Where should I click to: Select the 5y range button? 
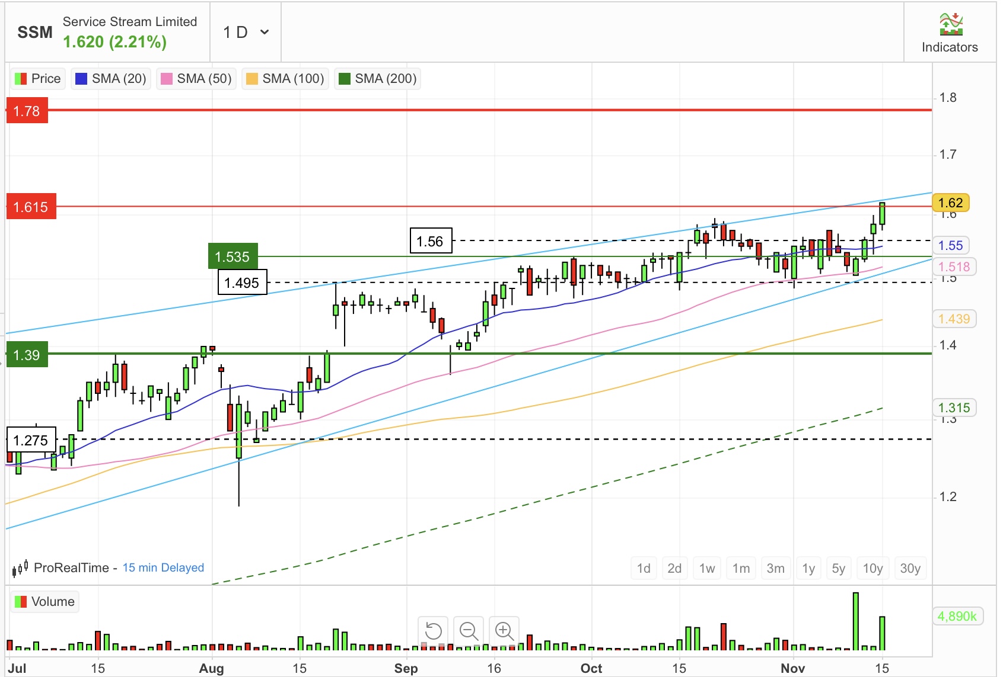(838, 569)
